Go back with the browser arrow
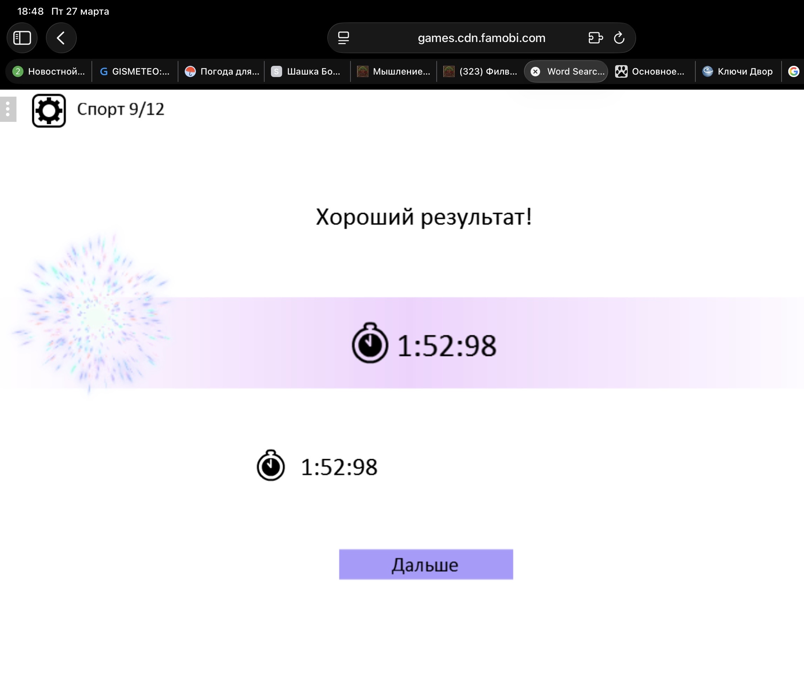The width and height of the screenshot is (804, 674). pos(61,38)
